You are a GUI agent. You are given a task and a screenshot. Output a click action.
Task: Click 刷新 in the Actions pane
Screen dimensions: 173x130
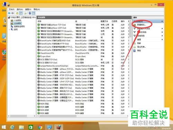pos(139,43)
